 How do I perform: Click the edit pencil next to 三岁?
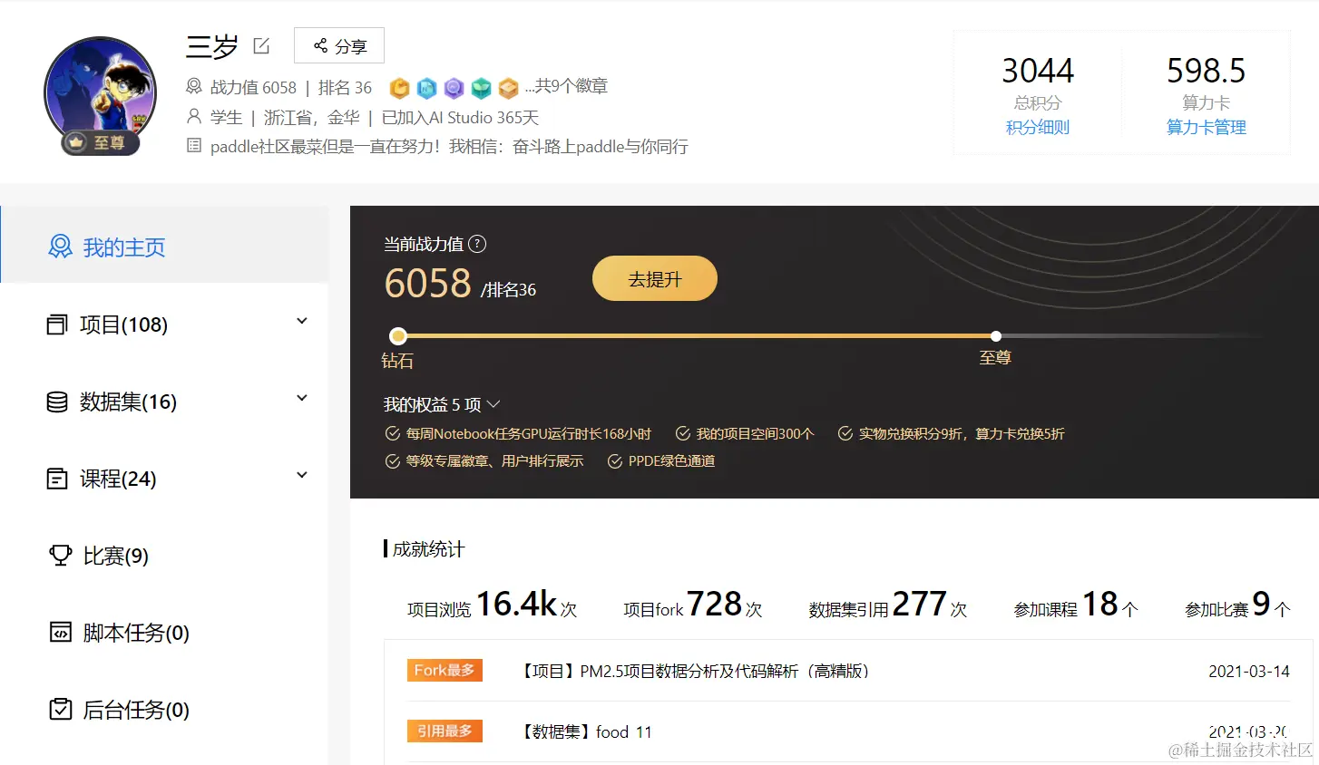point(261,45)
